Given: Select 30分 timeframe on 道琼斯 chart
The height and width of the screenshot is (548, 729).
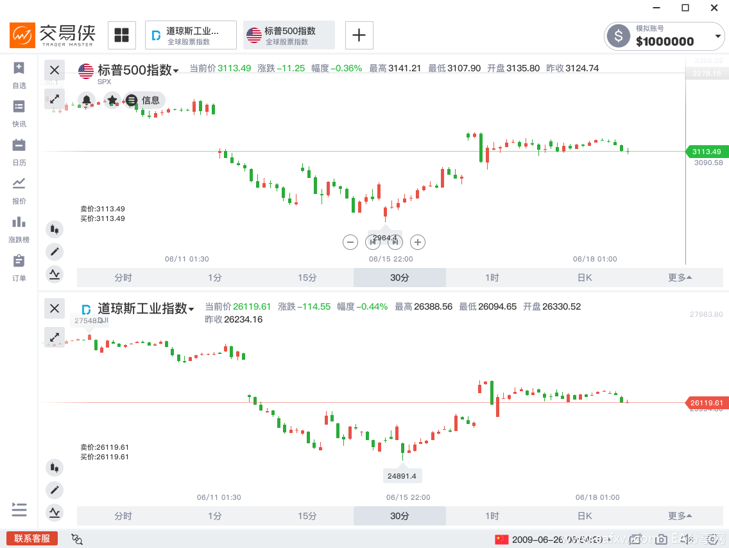Looking at the screenshot, I should click(400, 516).
